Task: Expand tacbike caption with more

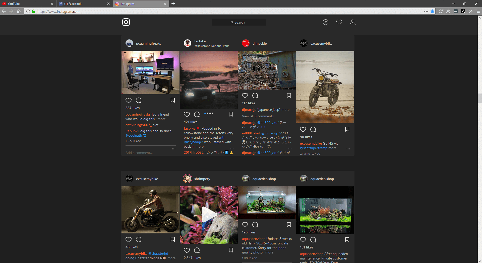Action: click(200, 147)
